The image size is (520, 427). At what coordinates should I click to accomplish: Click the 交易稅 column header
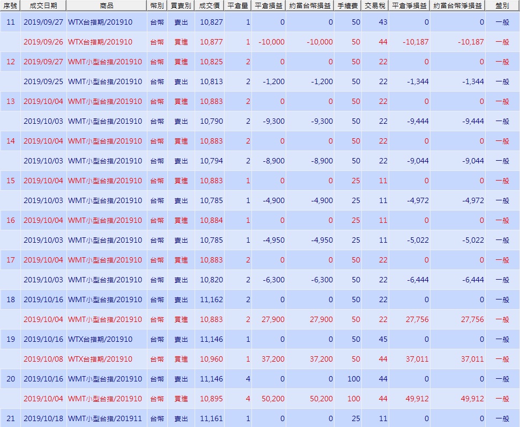(x=375, y=6)
